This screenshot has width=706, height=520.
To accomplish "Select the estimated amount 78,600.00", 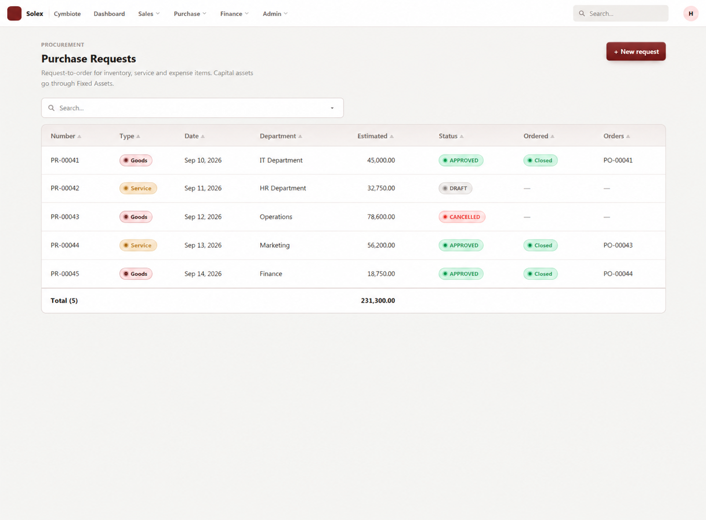I will 381,217.
